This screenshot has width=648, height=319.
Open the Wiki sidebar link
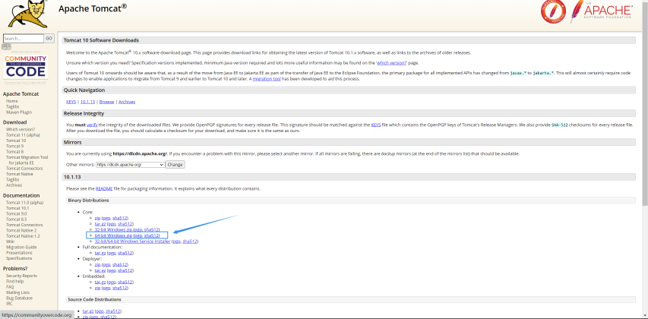click(x=11, y=242)
